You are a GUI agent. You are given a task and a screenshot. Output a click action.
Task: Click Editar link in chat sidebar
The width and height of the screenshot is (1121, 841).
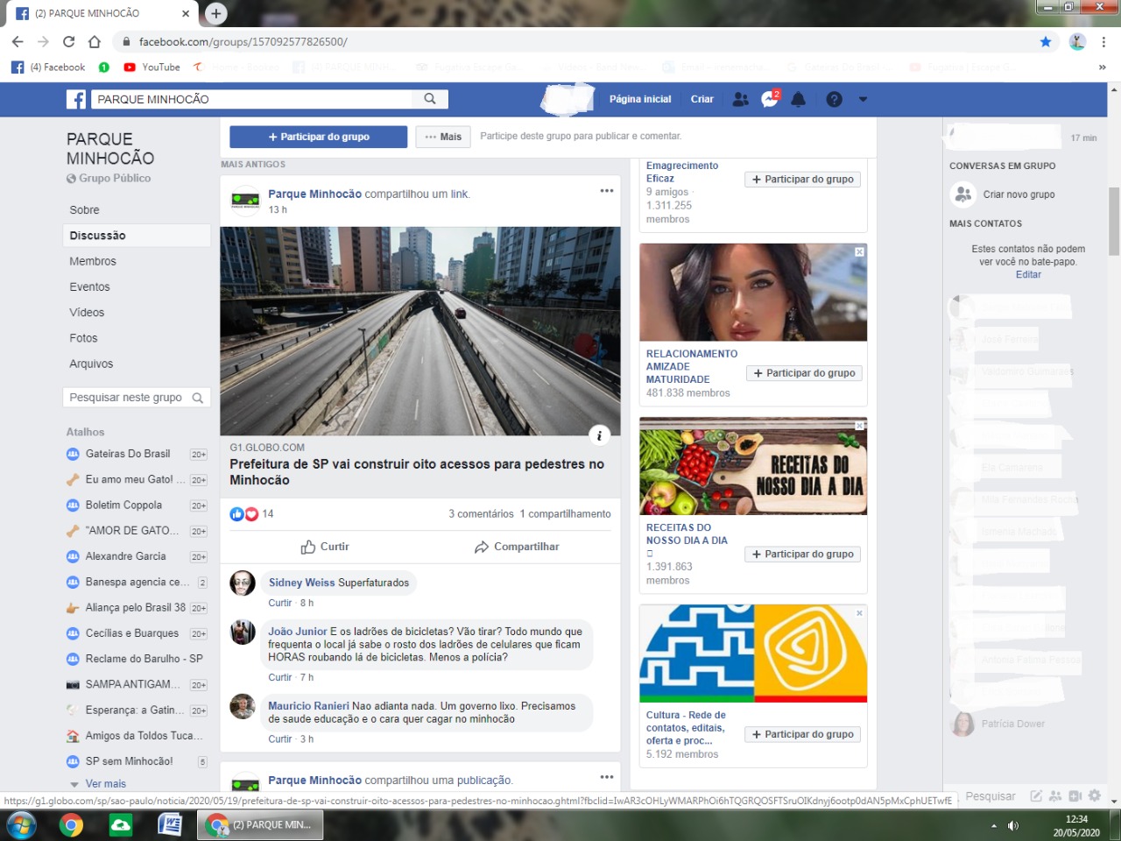pyautogui.click(x=1028, y=275)
